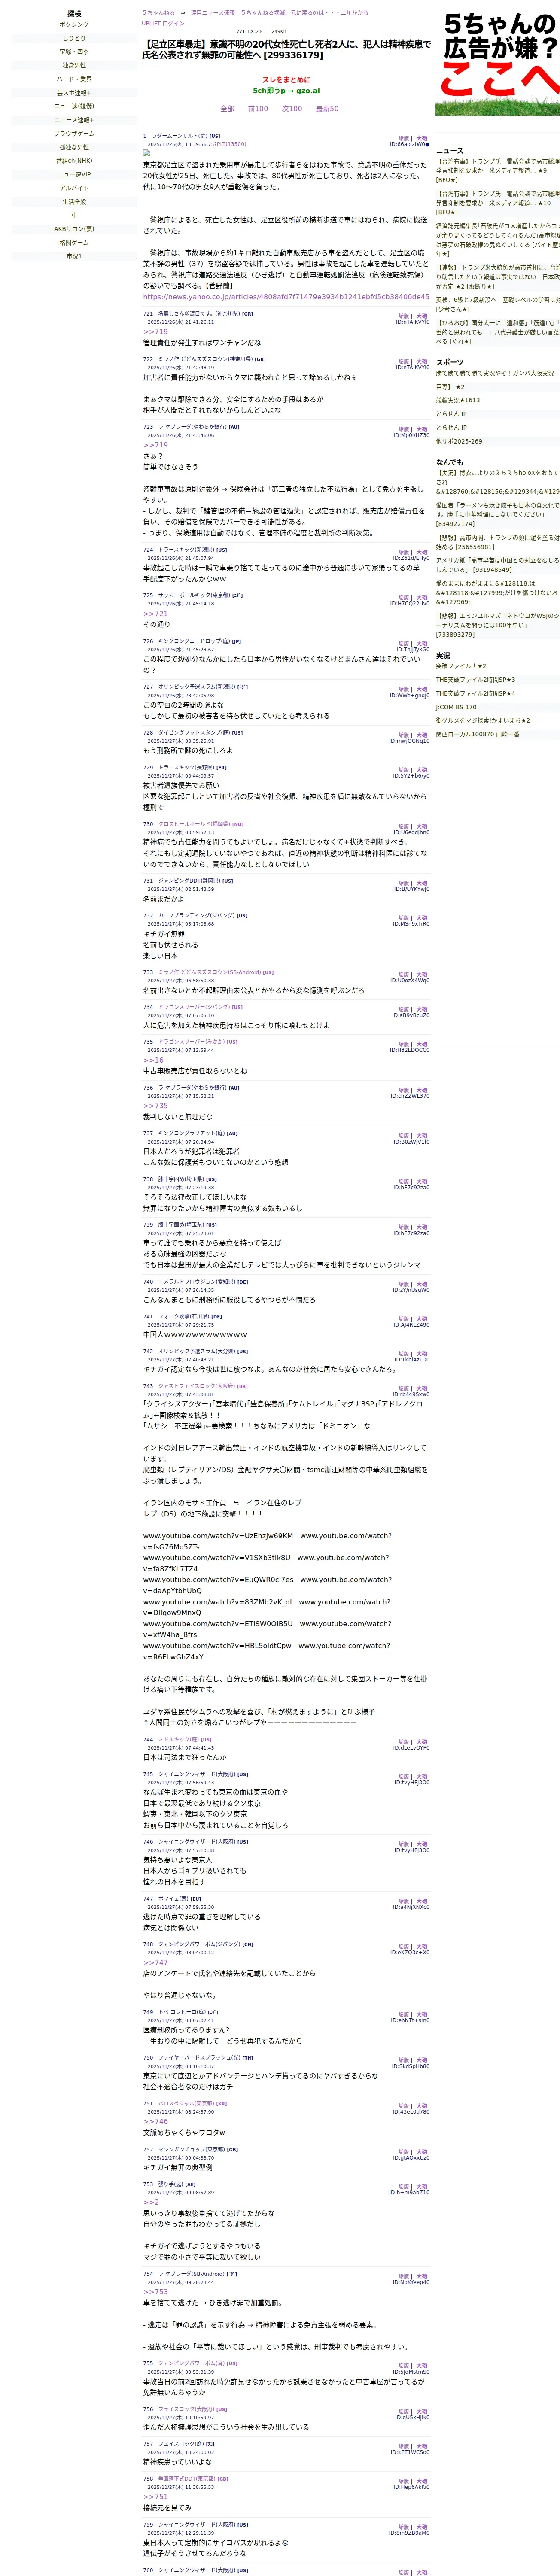The height and width of the screenshot is (2576, 560).
Task: Click the 大砲 link on post 721
Action: 422,316
